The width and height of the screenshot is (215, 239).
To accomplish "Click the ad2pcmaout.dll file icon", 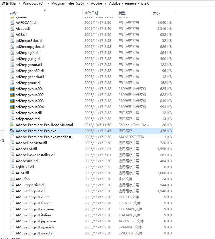I will pos(12,119).
